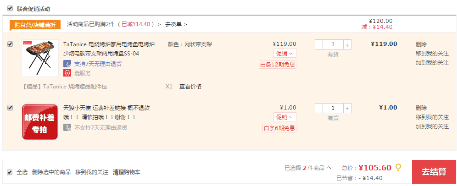
Task: Click 清理购物车 at the bottom bar
Action: (x=127, y=172)
